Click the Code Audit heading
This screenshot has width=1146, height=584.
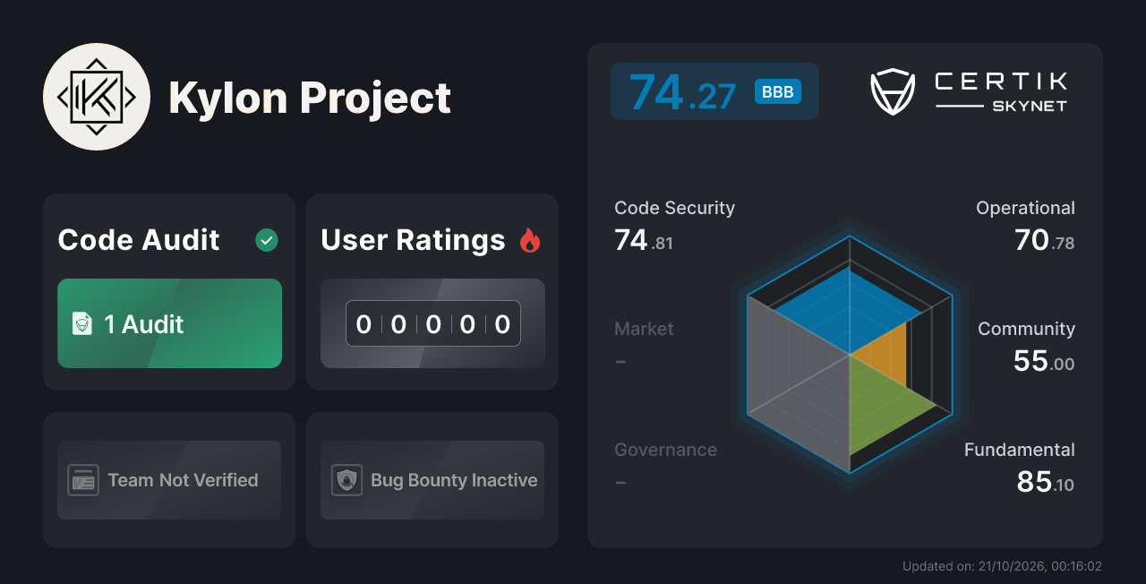pyautogui.click(x=139, y=240)
